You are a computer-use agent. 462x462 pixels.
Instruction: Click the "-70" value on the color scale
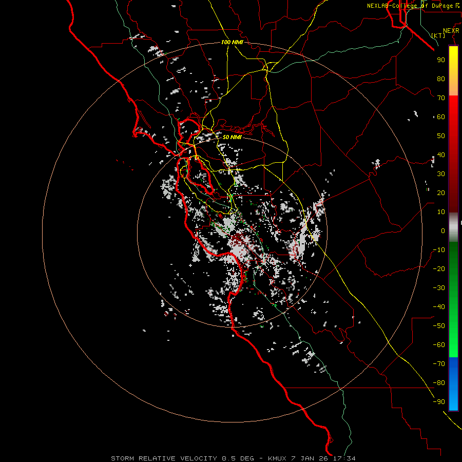439,364
